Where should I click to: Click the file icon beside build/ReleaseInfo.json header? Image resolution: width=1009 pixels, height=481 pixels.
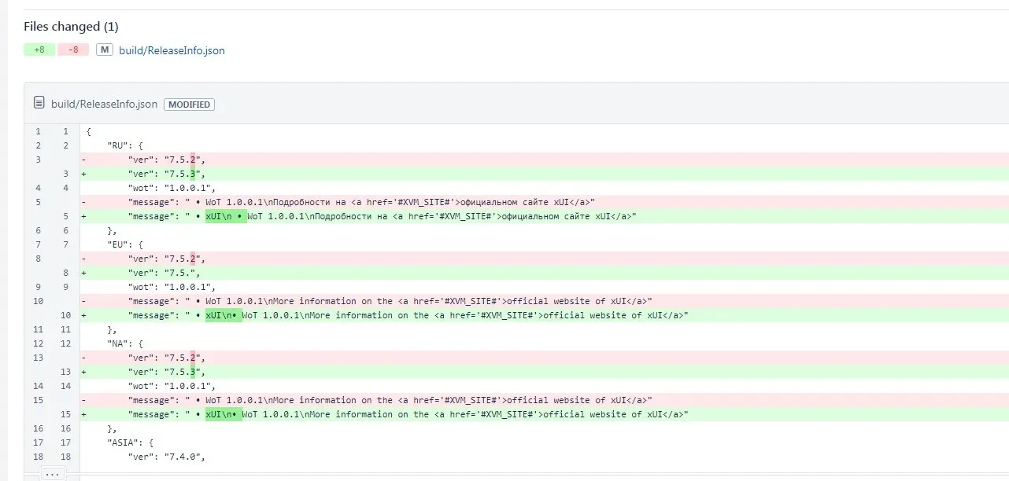tap(39, 104)
